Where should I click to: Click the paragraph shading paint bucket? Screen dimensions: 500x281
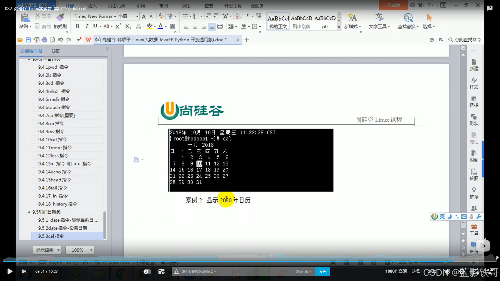243,27
